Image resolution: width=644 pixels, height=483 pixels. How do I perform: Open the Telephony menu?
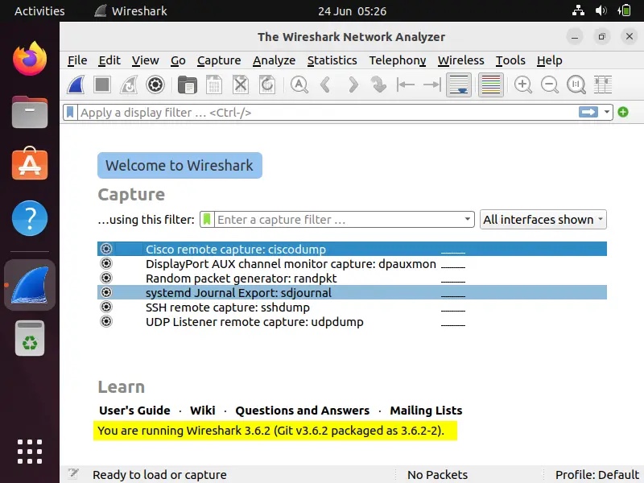pyautogui.click(x=398, y=60)
